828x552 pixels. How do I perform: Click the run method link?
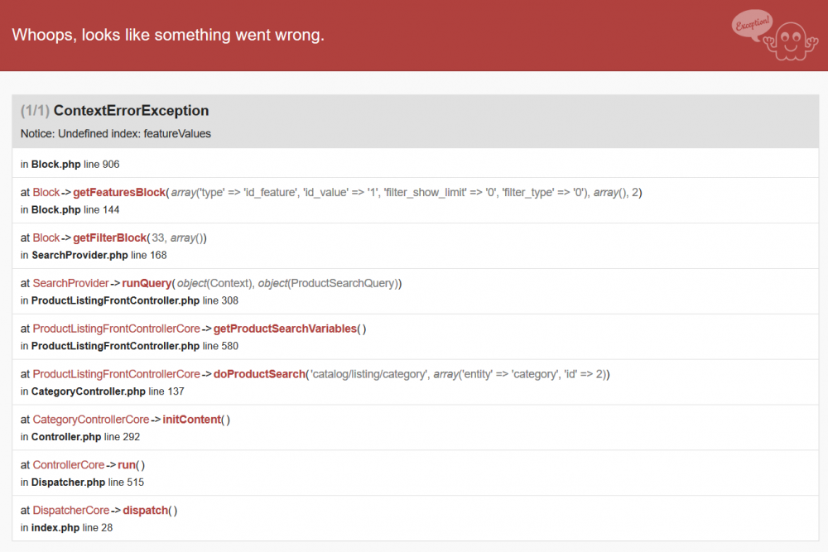(x=124, y=464)
